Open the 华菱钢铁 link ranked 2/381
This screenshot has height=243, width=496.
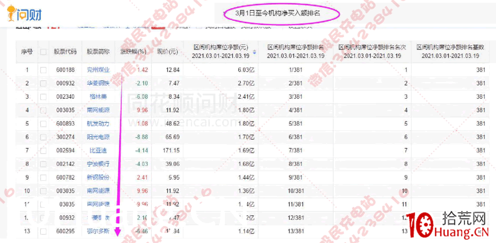click(x=98, y=83)
